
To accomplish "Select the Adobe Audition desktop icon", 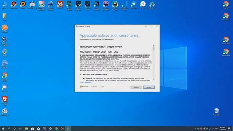I will pos(69,5).
